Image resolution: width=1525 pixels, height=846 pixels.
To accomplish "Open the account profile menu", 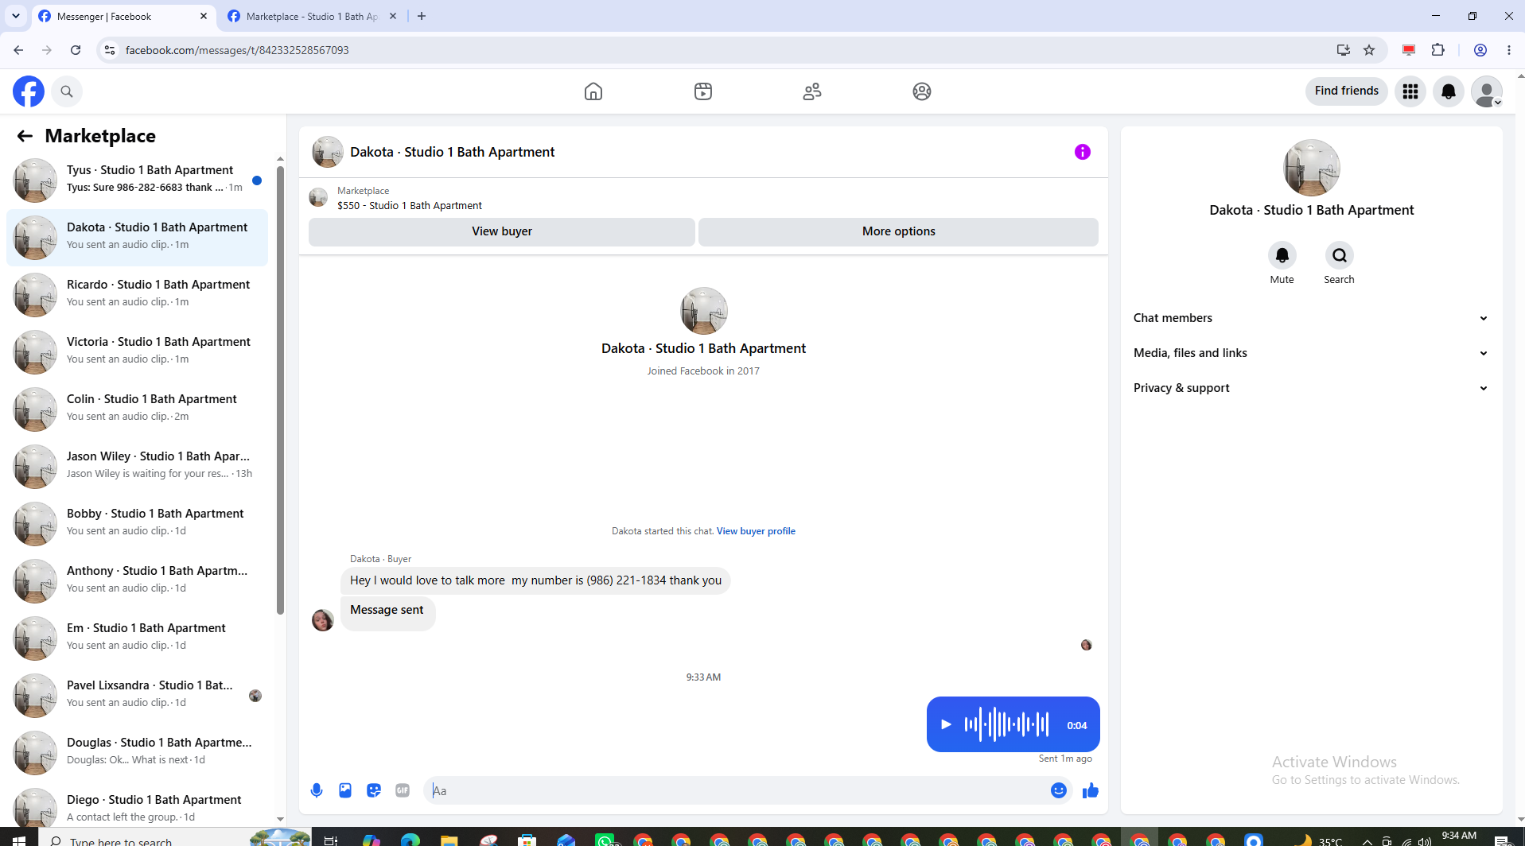I will [1487, 91].
